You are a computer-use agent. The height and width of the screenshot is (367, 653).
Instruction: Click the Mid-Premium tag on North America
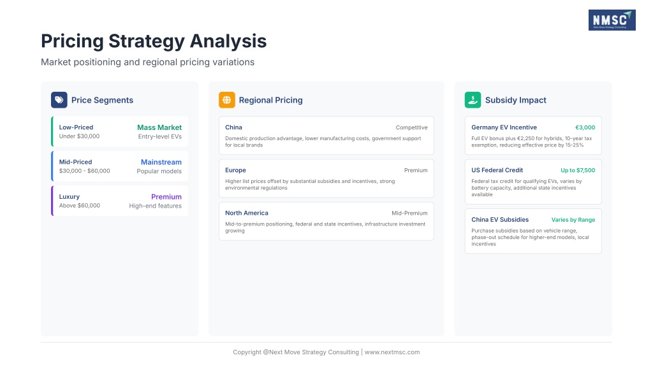pos(409,213)
